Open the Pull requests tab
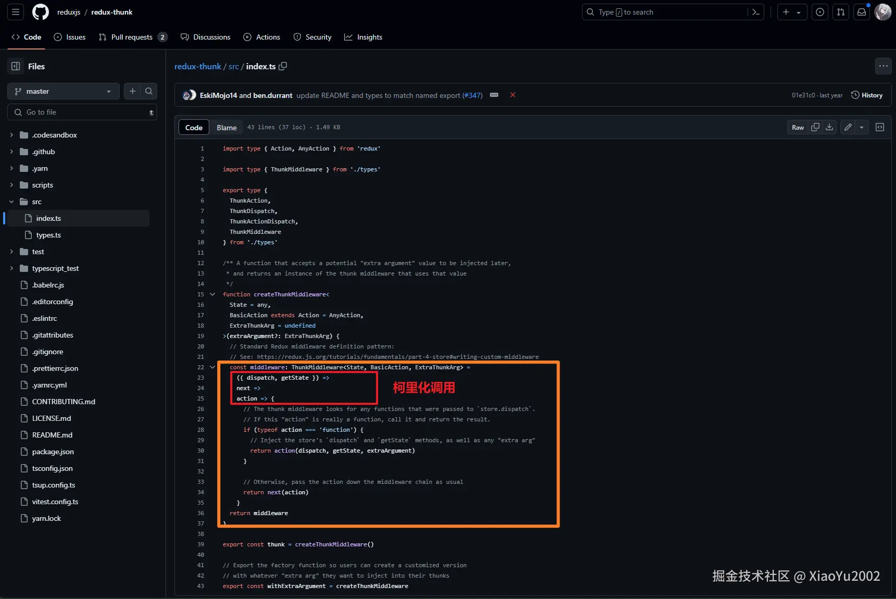The width and height of the screenshot is (896, 599). [x=133, y=37]
